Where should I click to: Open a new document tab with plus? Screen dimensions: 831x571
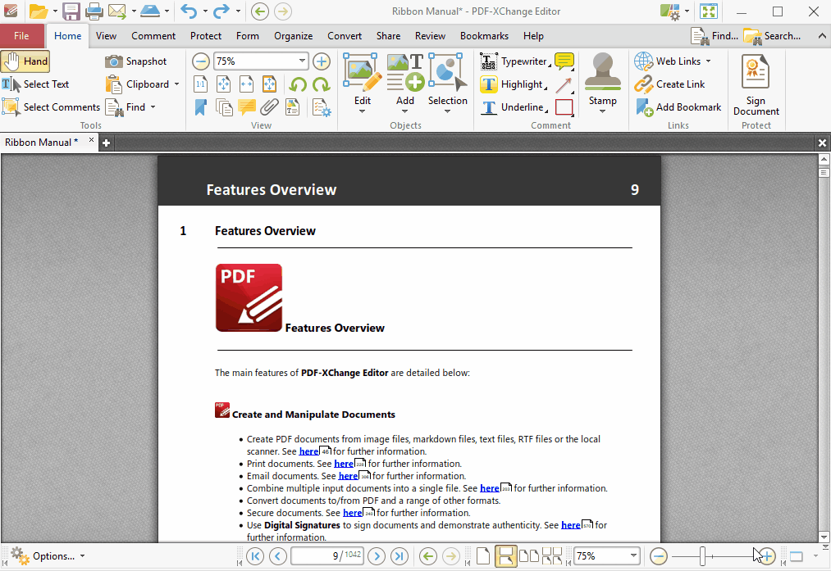coord(106,143)
